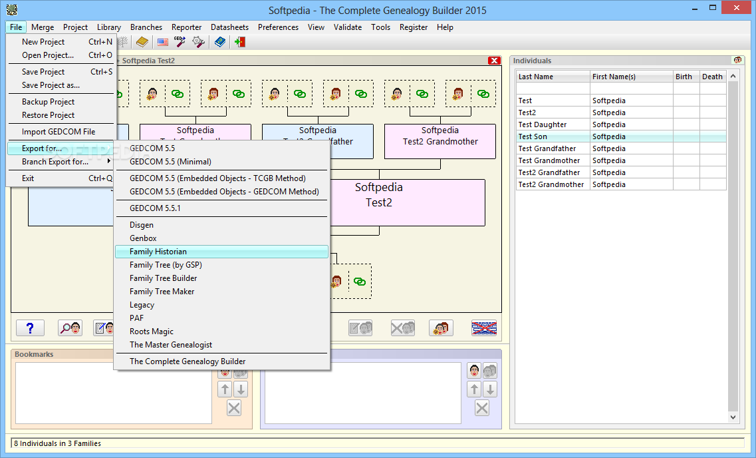The image size is (756, 458).
Task: Click the remove X button in right list panel
Action: (x=482, y=408)
